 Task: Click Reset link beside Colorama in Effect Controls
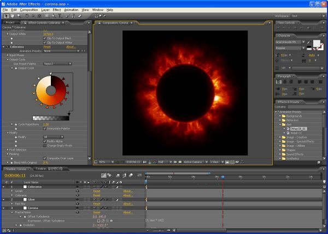(47, 47)
